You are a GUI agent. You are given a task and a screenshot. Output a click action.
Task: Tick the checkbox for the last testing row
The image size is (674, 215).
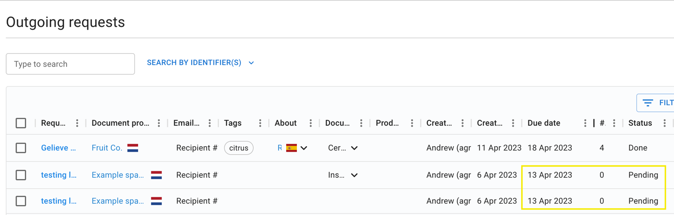coord(21,201)
